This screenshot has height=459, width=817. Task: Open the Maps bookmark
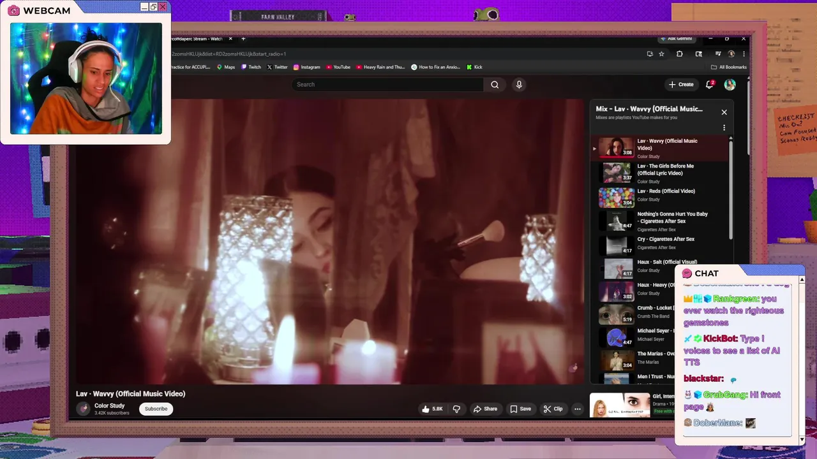225,67
